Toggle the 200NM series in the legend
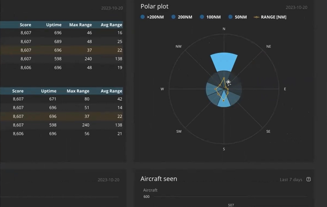This screenshot has width=327, height=207. tap(182, 17)
